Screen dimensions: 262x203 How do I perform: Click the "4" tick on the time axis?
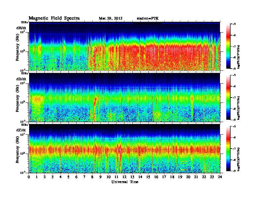[61, 177]
